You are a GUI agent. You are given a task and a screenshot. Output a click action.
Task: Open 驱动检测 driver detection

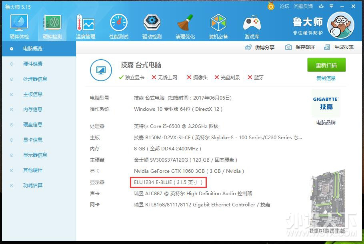[152, 26]
